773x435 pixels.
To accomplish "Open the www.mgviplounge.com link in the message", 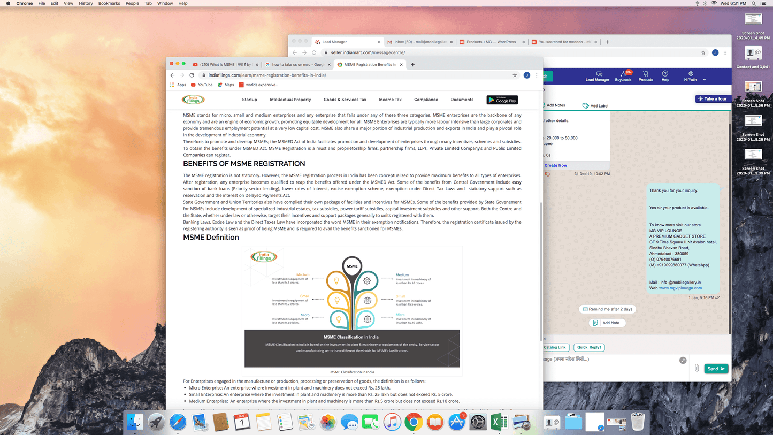I will pyautogui.click(x=680, y=288).
